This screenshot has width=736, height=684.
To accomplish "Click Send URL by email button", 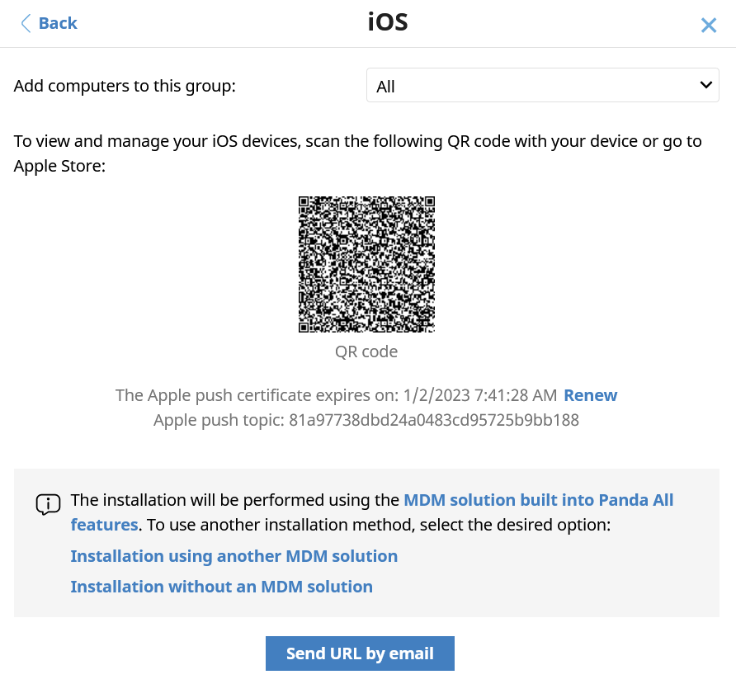I will (x=360, y=653).
